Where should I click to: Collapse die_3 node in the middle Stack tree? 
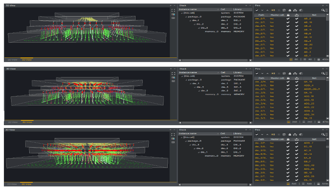click(195, 87)
